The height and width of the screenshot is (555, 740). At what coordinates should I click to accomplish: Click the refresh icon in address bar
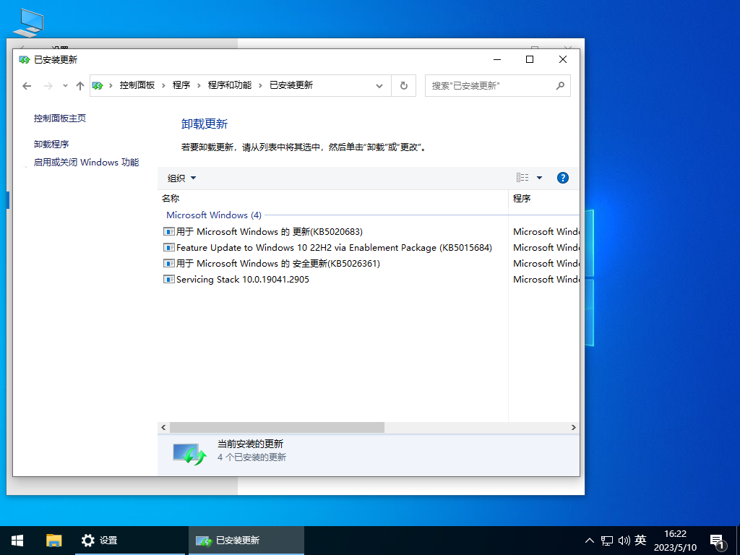(403, 85)
